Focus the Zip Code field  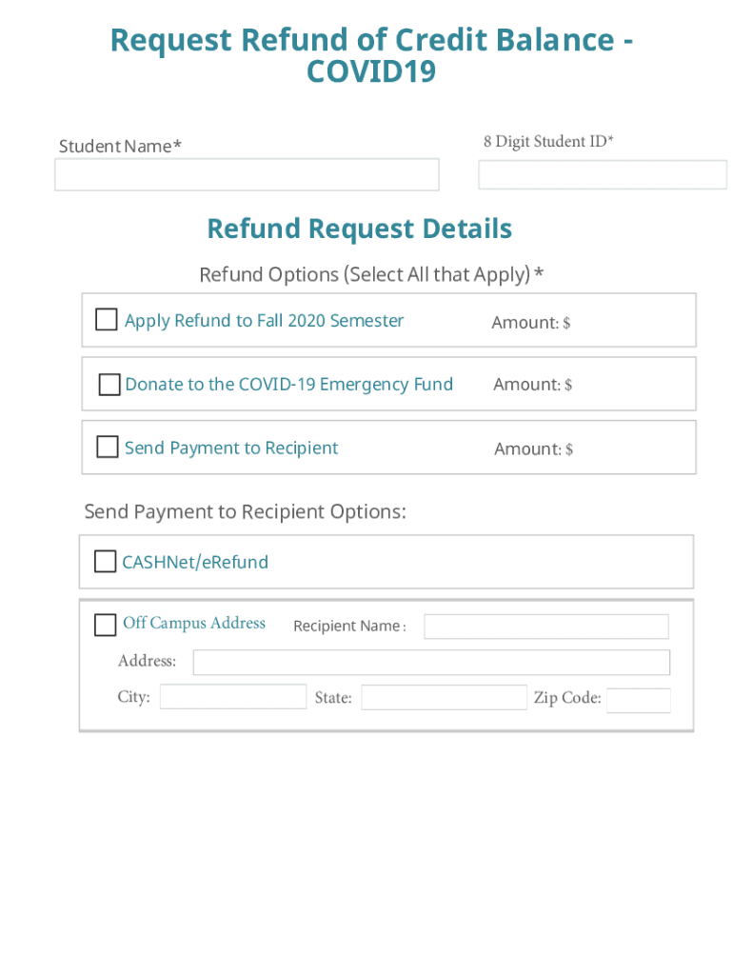[638, 701]
